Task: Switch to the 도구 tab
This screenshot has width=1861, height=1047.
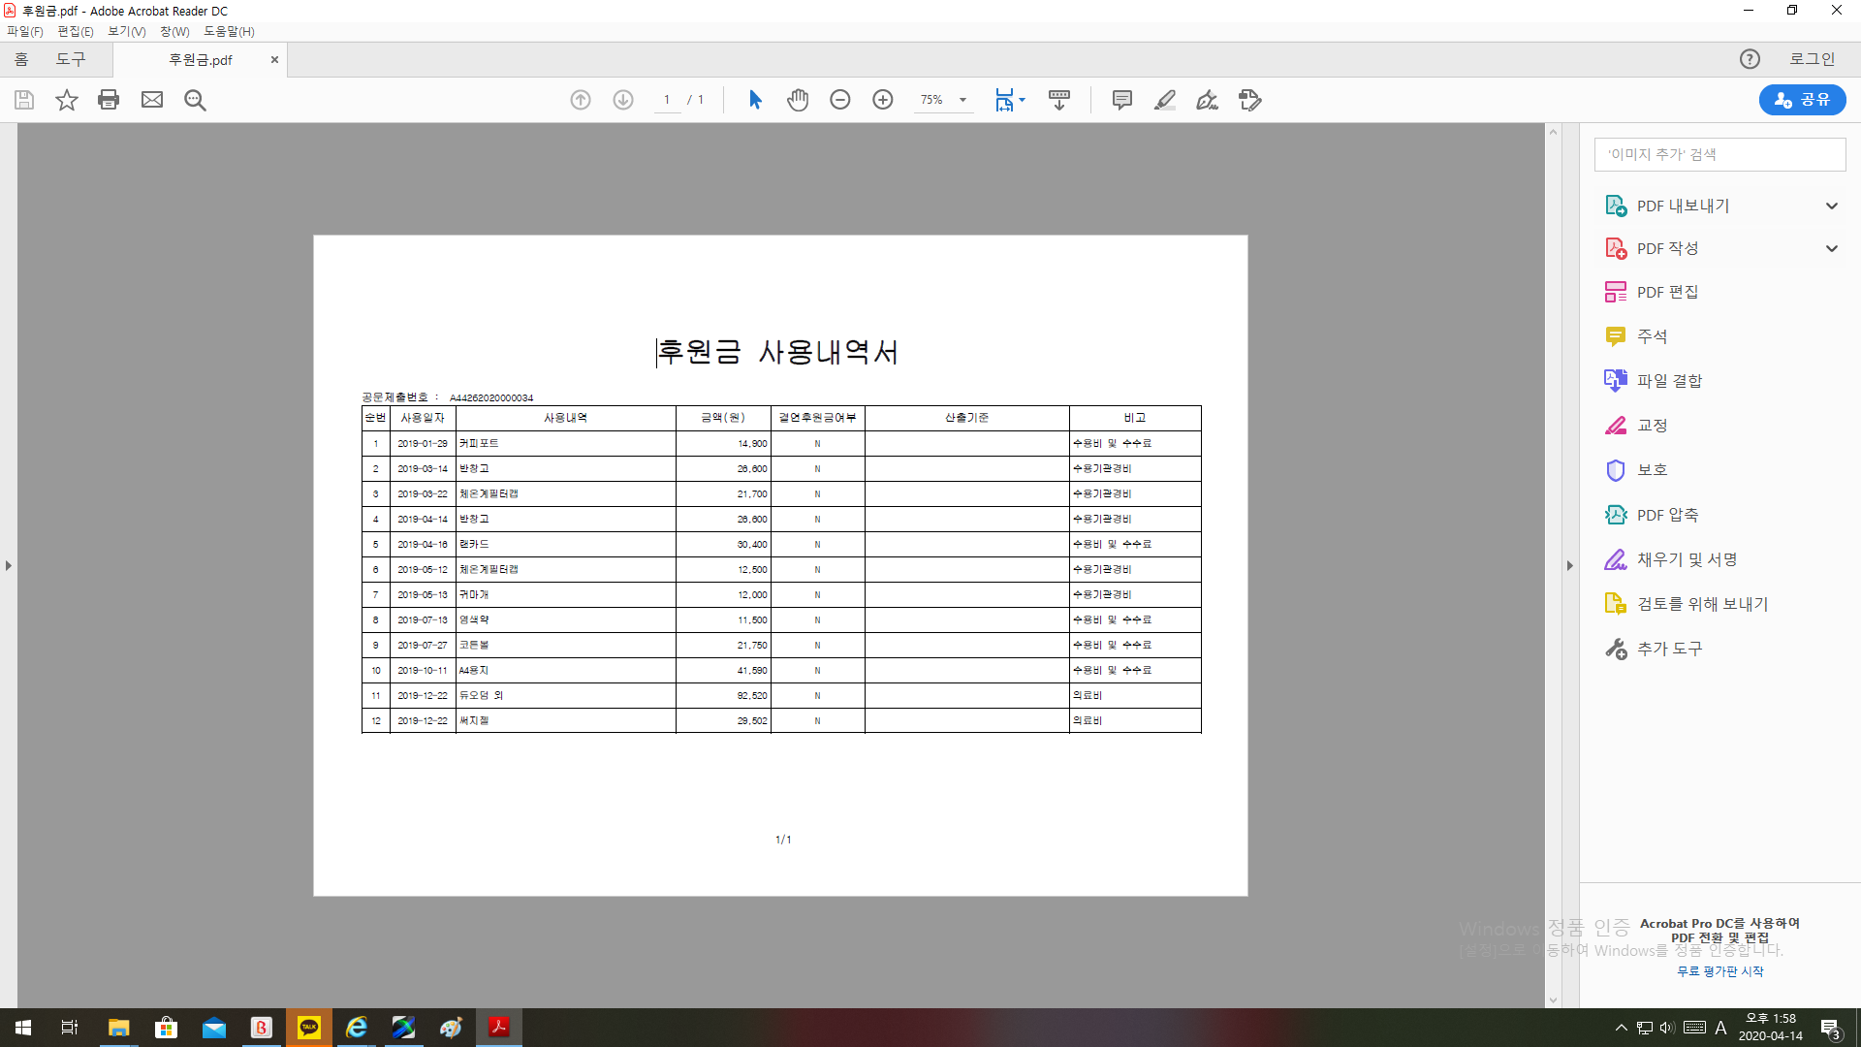Action: click(71, 59)
